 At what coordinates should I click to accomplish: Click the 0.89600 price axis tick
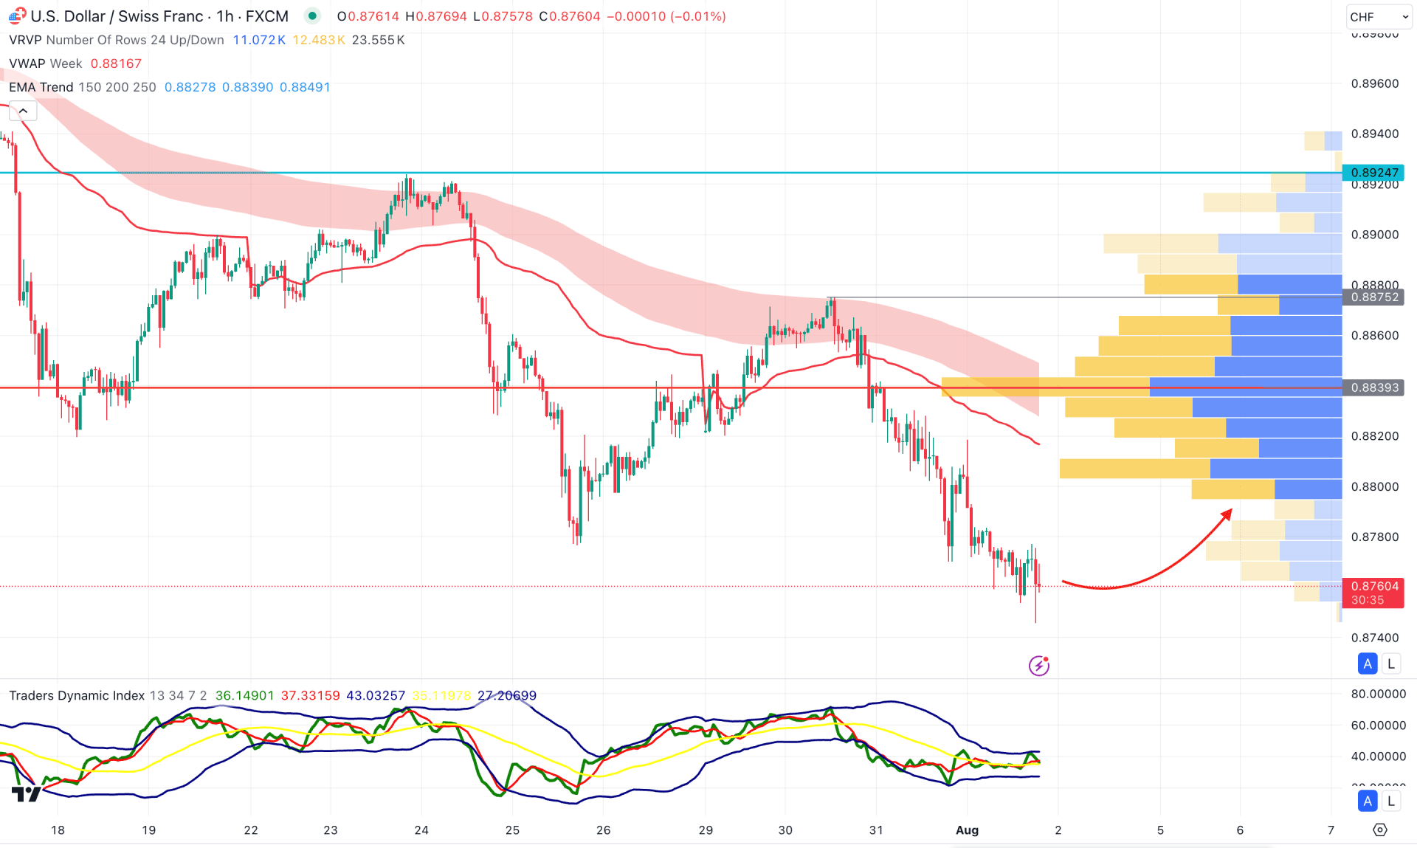pos(1375,83)
